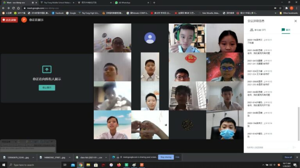Close the meeting details side panel
This screenshot has width=300, height=168.
click(x=295, y=21)
